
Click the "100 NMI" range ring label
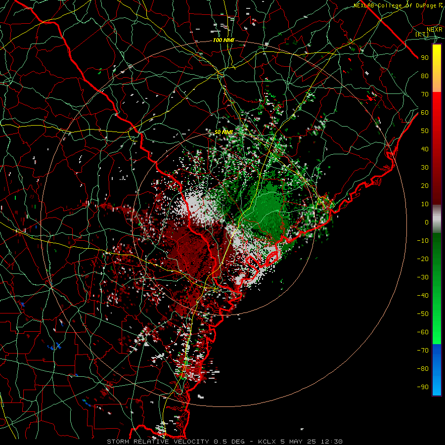coord(223,40)
